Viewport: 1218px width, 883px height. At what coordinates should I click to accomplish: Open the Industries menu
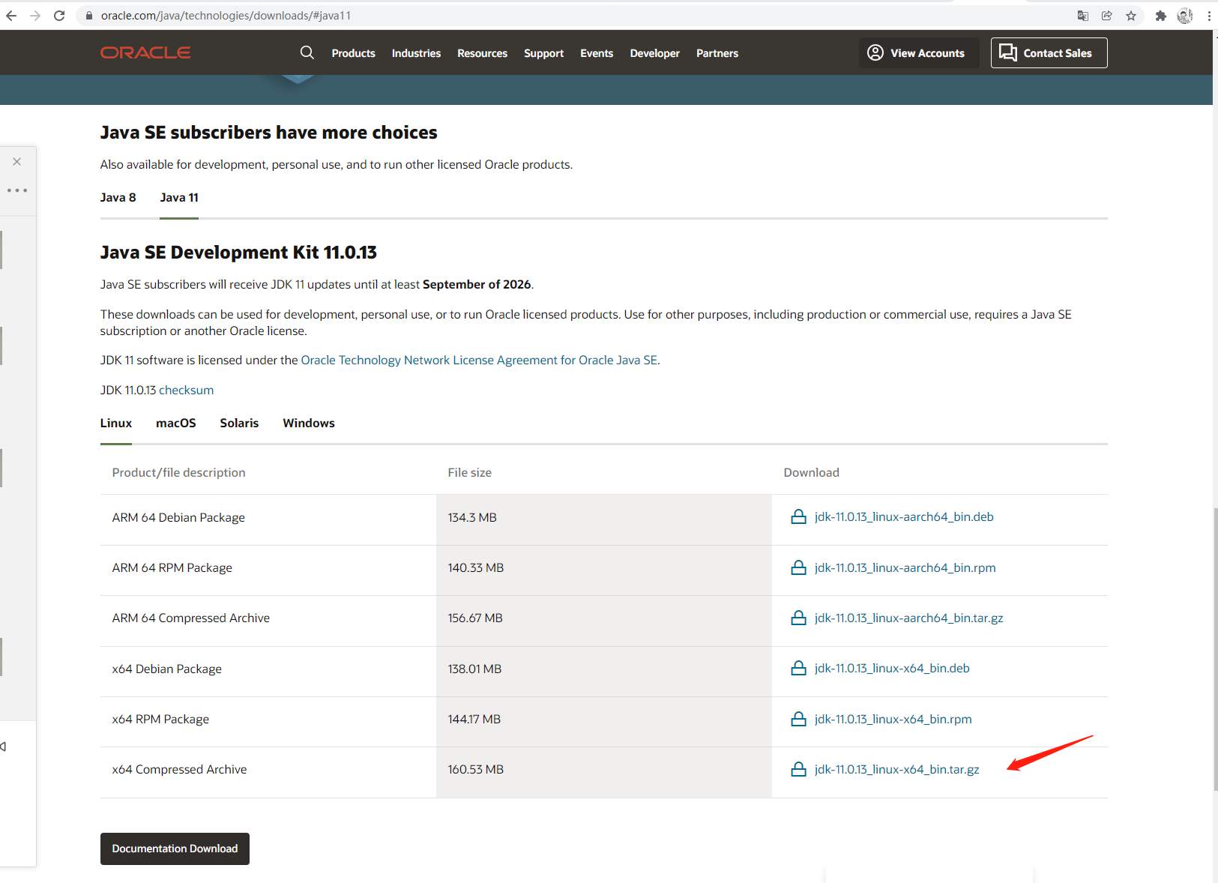tap(416, 53)
